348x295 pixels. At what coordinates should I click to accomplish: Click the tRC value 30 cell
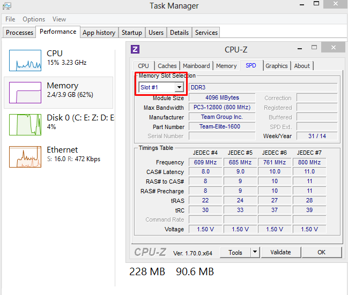click(205, 210)
